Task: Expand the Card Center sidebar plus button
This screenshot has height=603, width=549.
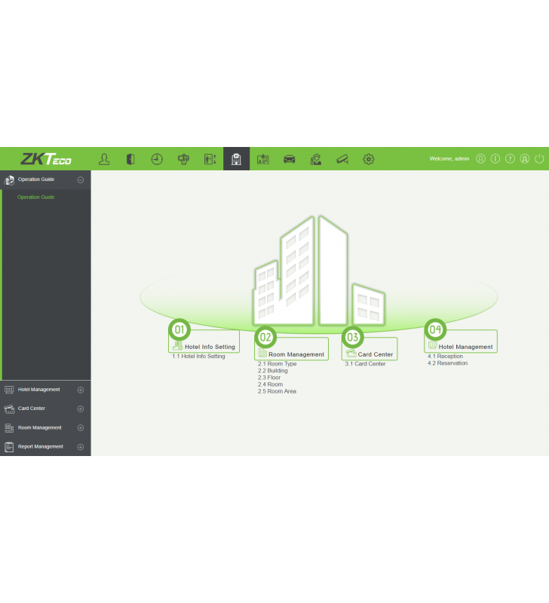Action: click(81, 409)
